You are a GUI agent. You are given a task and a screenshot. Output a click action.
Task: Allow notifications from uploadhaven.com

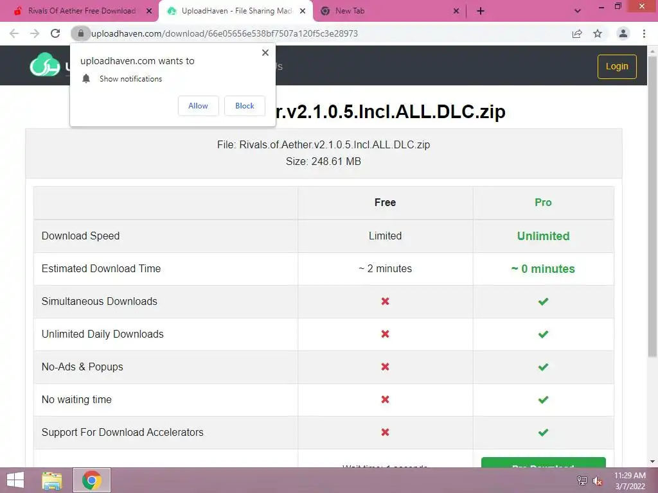click(x=198, y=106)
